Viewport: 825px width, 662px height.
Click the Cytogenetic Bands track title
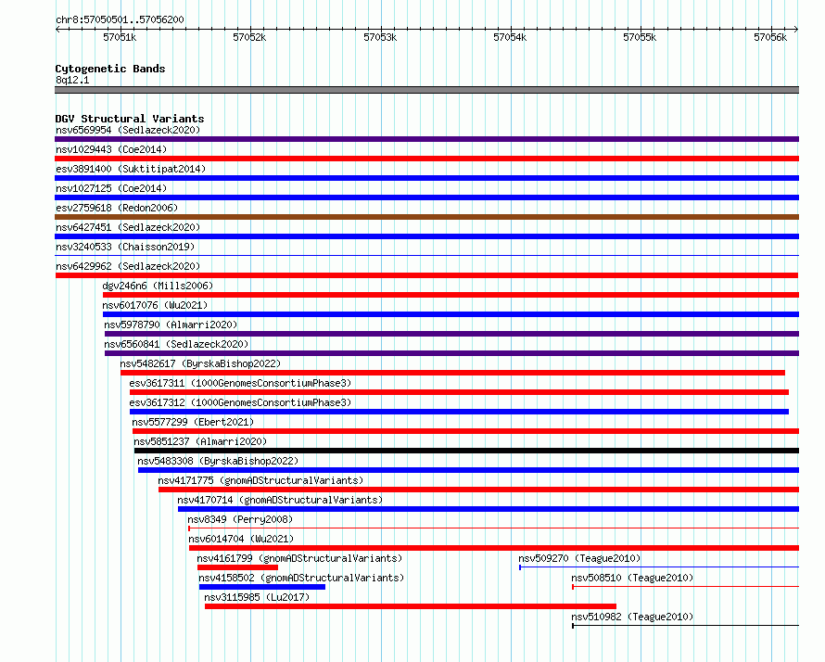110,69
